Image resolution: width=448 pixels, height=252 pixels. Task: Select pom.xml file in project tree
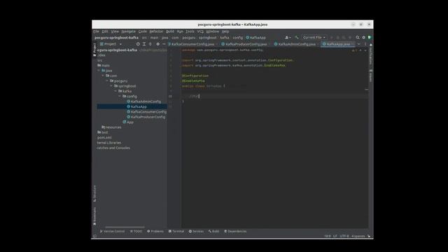[x=104, y=137]
